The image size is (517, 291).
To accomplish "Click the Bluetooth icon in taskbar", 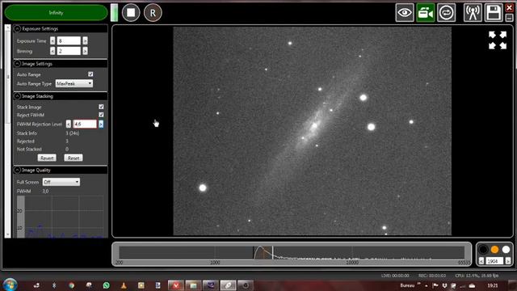I will (x=54, y=285).
